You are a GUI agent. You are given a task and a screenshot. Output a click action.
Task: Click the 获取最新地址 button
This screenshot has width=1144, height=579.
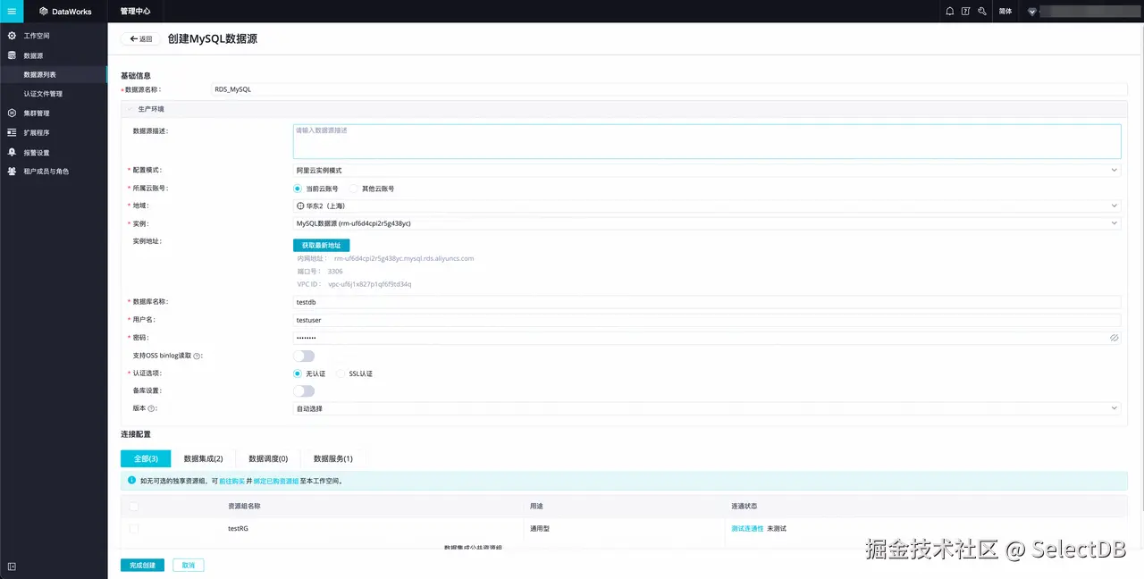point(321,245)
